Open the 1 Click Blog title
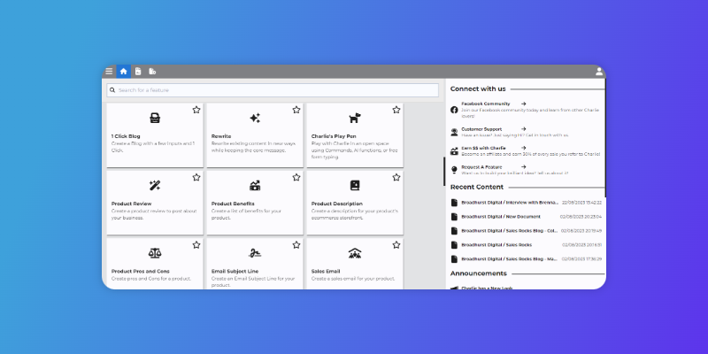This screenshot has height=354, width=708. coord(126,136)
